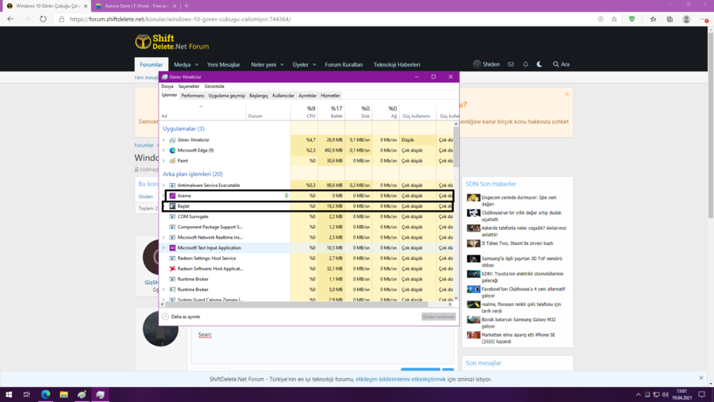Click Görevi sonlandır button
This screenshot has height=402, width=714.
(439, 316)
